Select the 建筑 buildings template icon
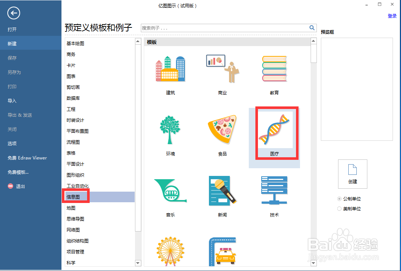The image size is (401, 271). pos(170,69)
